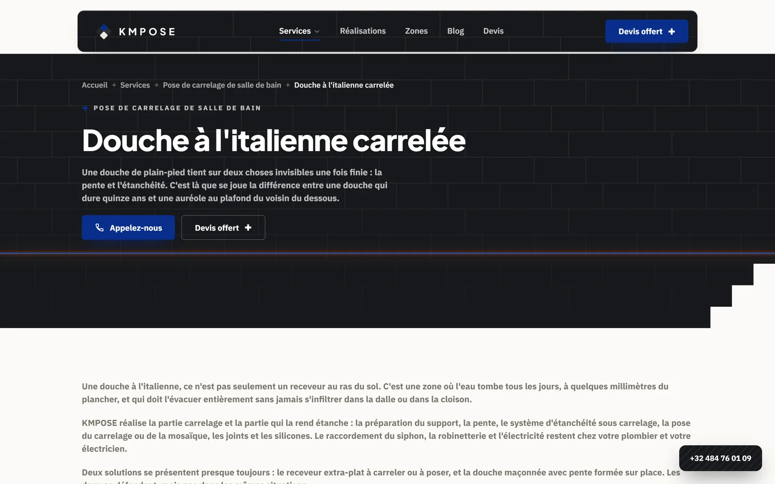This screenshot has width=775, height=484.
Task: Follow the Services breadcrumb link
Action: pos(135,85)
